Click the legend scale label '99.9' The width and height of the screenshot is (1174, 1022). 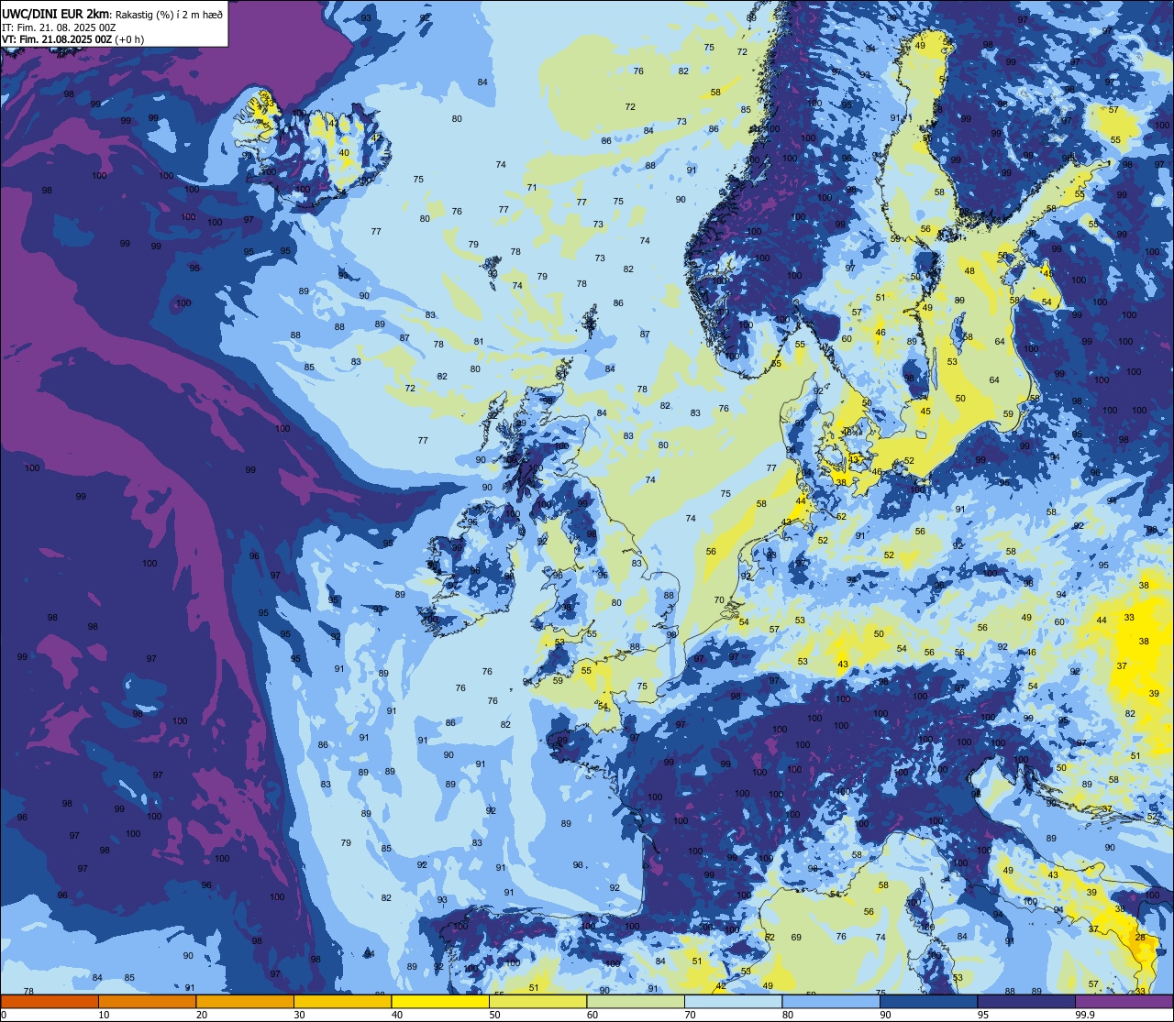tap(1085, 1015)
